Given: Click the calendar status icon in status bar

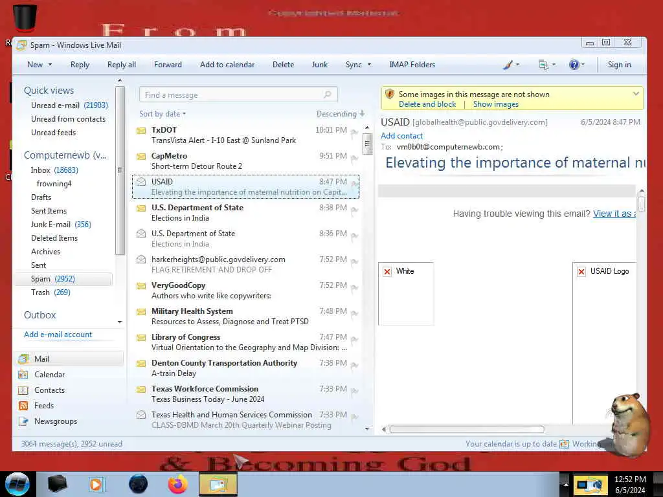Looking at the screenshot, I should (x=564, y=444).
